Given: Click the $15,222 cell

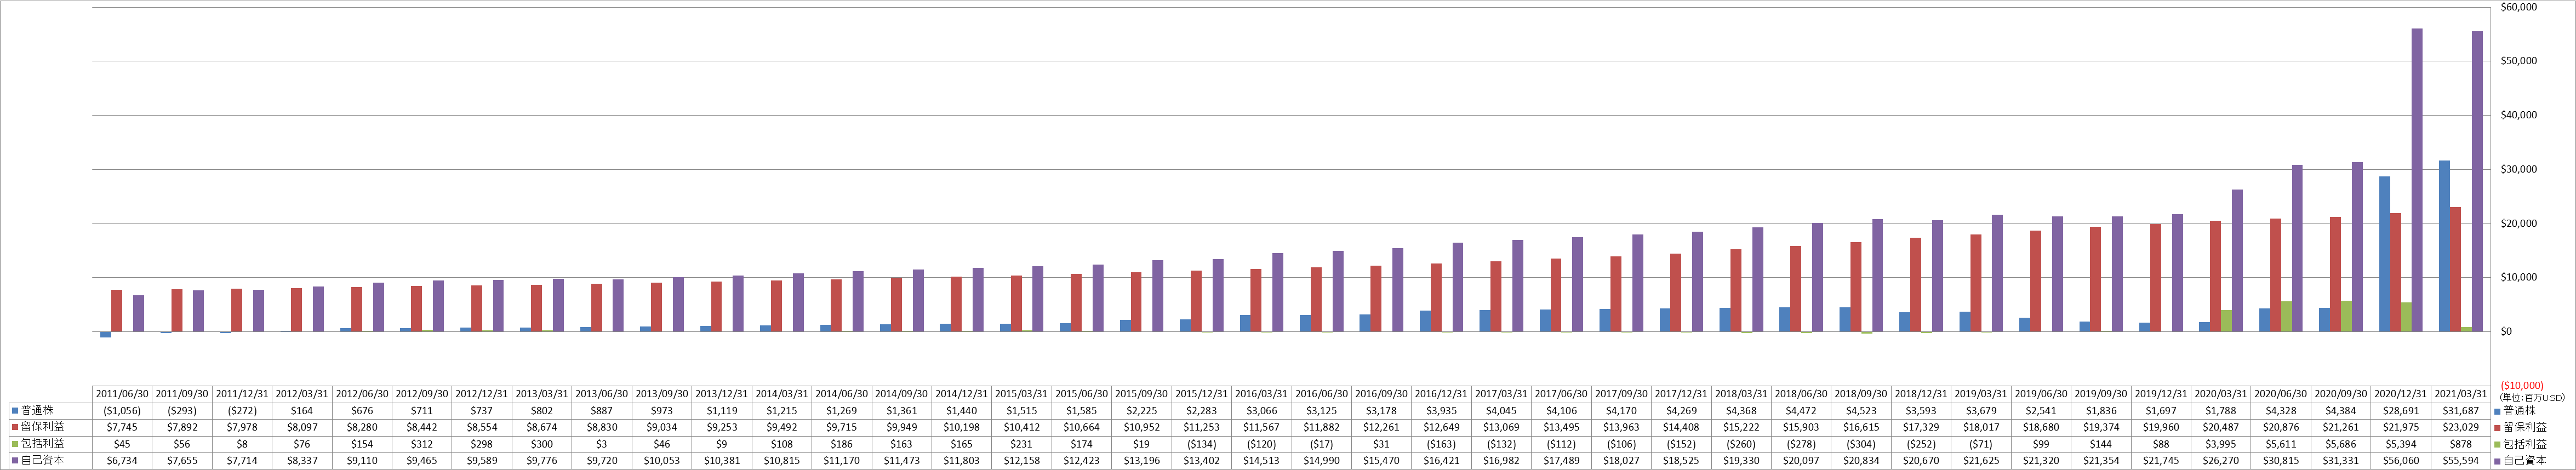Looking at the screenshot, I should coord(1741,428).
